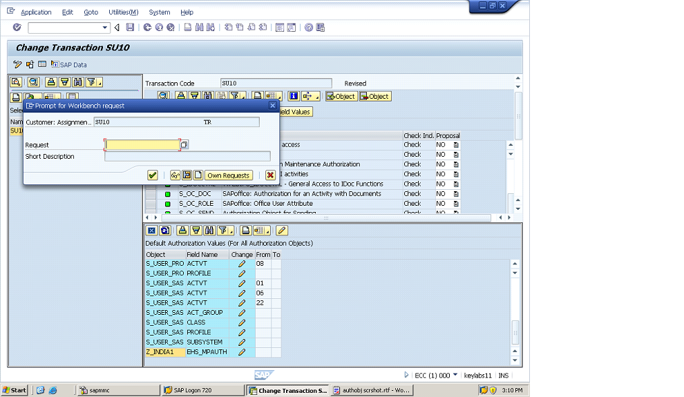
Task: Click the command field text box
Action: click(x=65, y=28)
